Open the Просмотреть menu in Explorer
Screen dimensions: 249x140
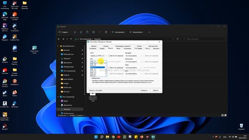click(x=137, y=32)
